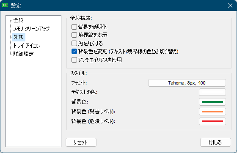The width and height of the screenshot is (237, 153).
Task: Click the 背景を透明化 label text
Action: (x=93, y=27)
